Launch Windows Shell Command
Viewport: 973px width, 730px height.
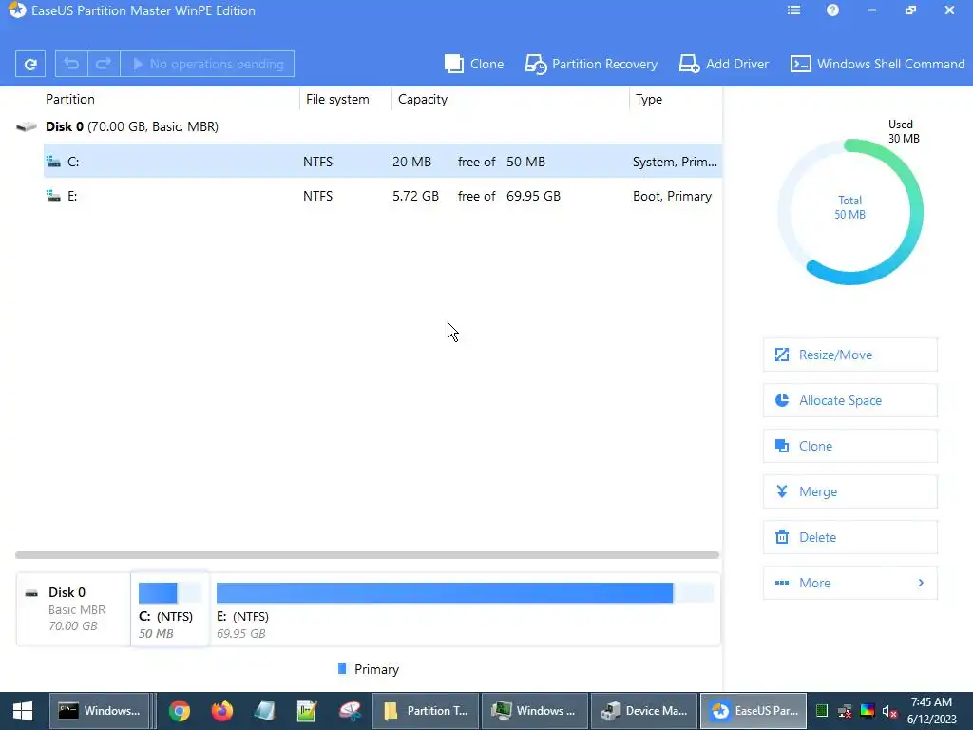(877, 64)
